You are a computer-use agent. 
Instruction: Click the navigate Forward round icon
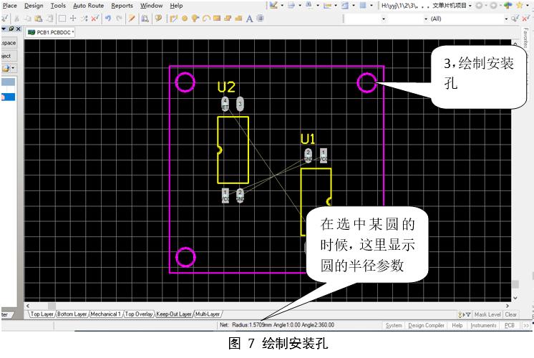(x=493, y=6)
